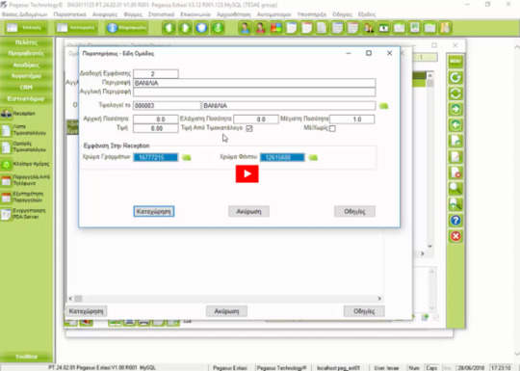Click the magnifier search icon
Screen dimensions: 520x371
pos(455,189)
